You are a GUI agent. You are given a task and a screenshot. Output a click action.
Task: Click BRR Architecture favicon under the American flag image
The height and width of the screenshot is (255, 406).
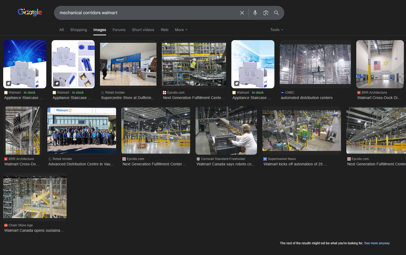(359, 93)
